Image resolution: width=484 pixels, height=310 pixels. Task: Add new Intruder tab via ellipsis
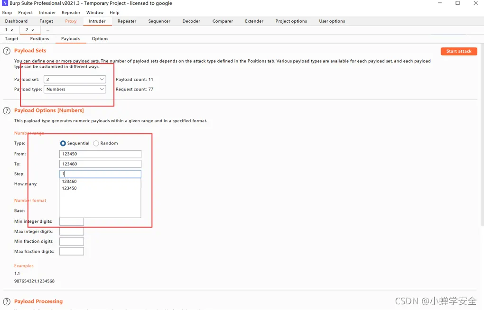(x=48, y=30)
